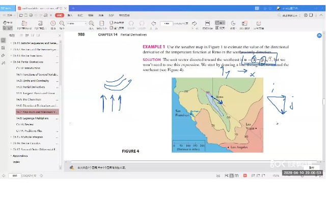Go to the next page arrow in toolbar
This screenshot has height=203, width=326.
(195, 23)
